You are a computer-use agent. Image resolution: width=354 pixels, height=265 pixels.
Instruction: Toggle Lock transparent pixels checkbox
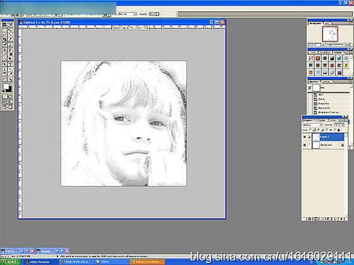(x=309, y=130)
